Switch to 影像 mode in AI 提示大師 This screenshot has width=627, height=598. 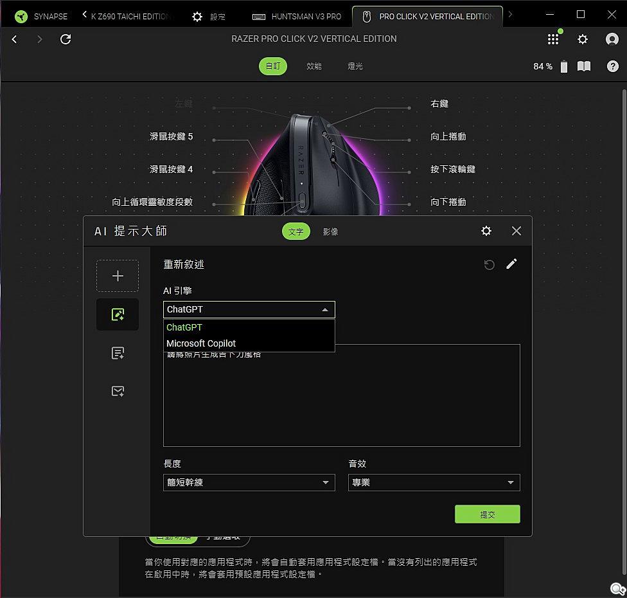pyautogui.click(x=330, y=231)
